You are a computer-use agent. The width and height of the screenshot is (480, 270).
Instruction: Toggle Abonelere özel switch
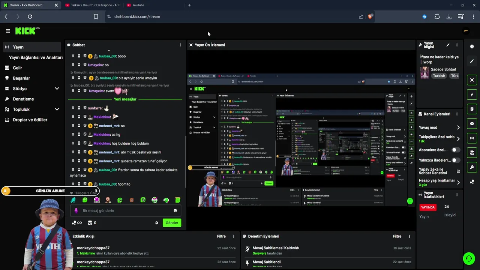pos(456,150)
